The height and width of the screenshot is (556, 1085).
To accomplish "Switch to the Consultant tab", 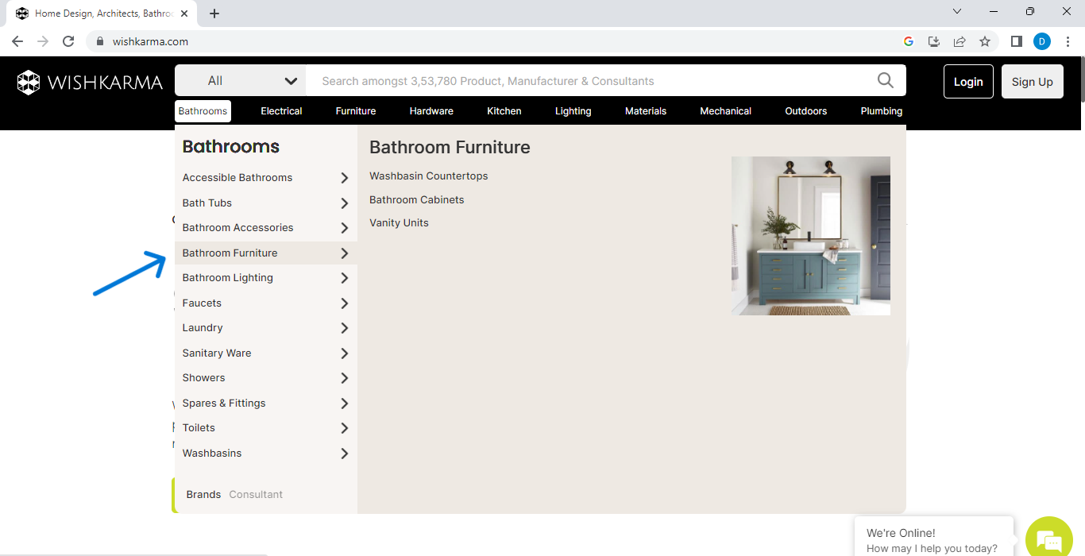I will (256, 494).
